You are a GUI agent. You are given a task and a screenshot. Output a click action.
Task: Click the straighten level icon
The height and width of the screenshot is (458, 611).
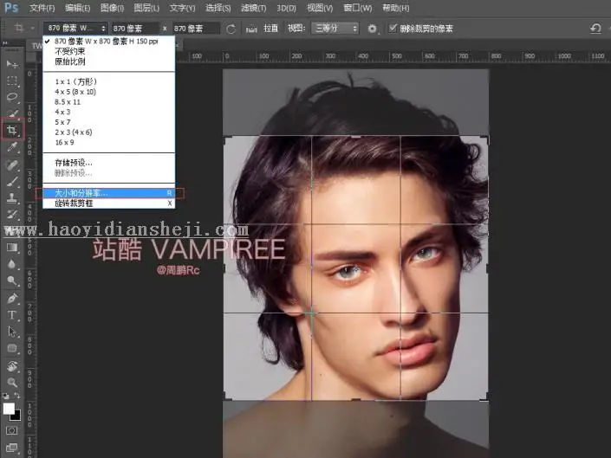coord(251,29)
